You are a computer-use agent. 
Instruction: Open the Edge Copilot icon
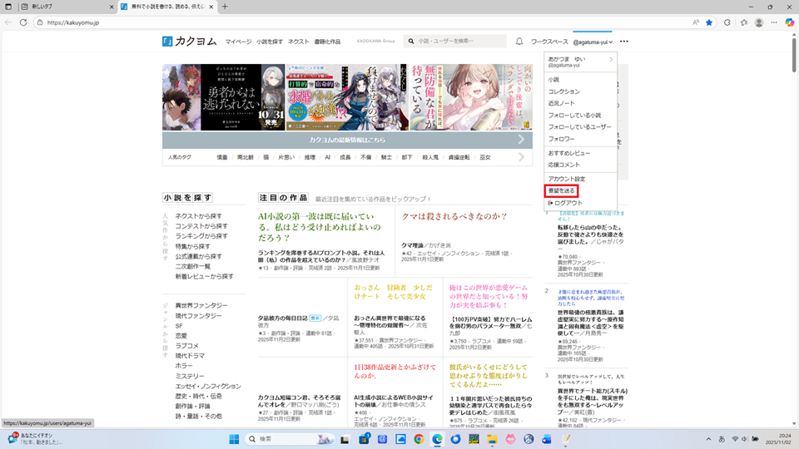point(789,22)
